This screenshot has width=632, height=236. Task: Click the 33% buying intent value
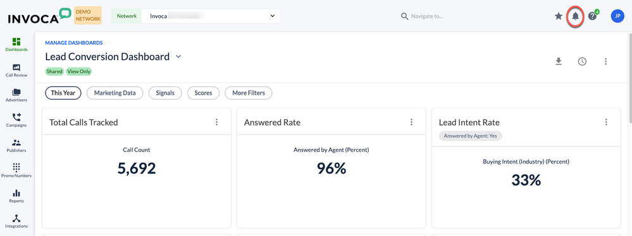526,180
